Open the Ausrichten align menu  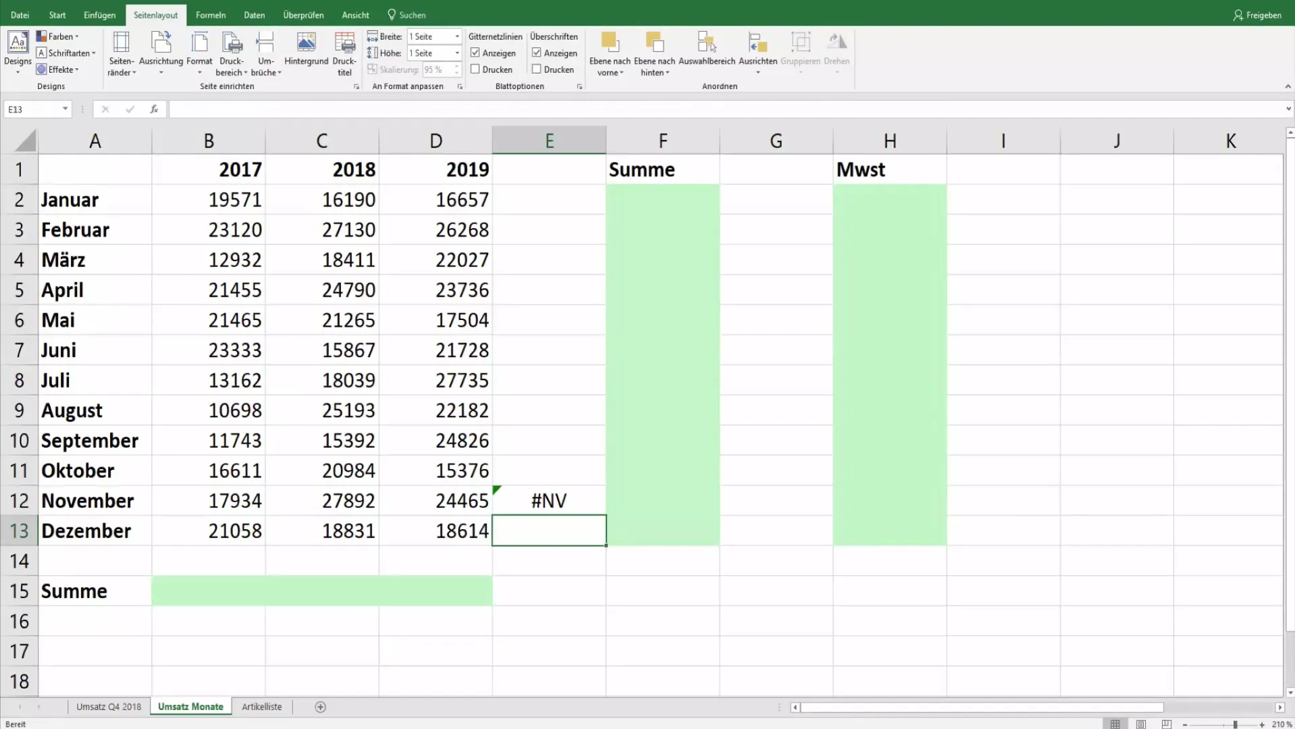coord(758,53)
